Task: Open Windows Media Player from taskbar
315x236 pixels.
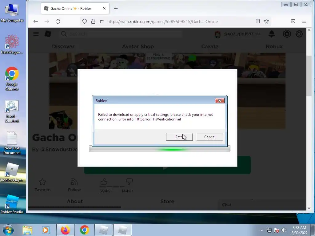Action: click(46, 230)
